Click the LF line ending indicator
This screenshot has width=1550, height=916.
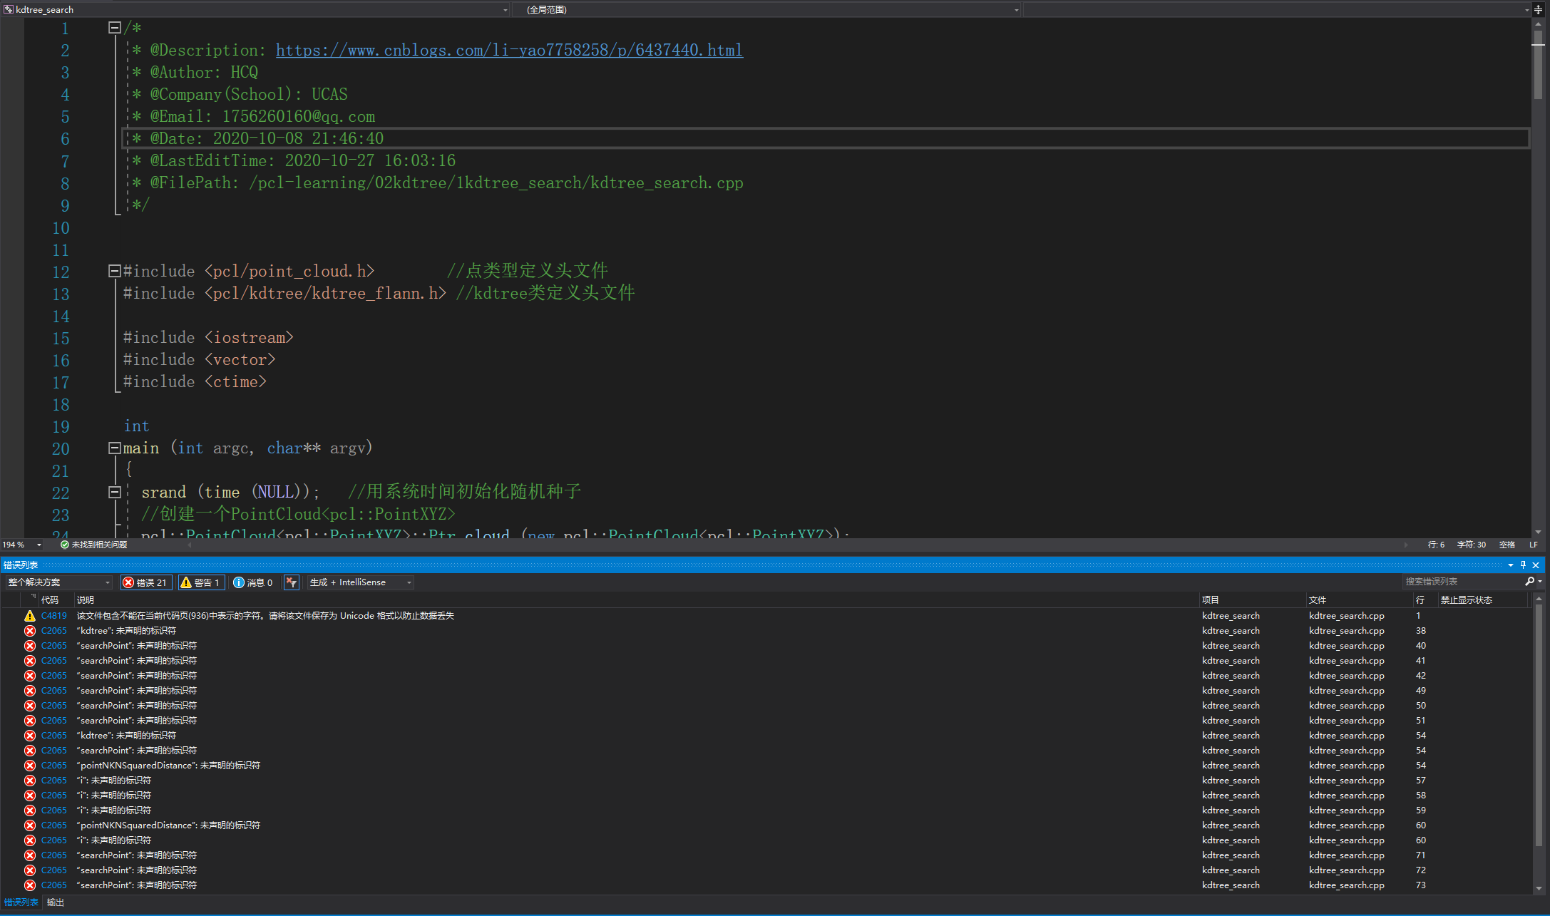click(x=1534, y=545)
